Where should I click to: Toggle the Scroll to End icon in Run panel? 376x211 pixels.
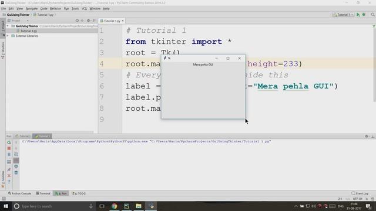(16, 161)
